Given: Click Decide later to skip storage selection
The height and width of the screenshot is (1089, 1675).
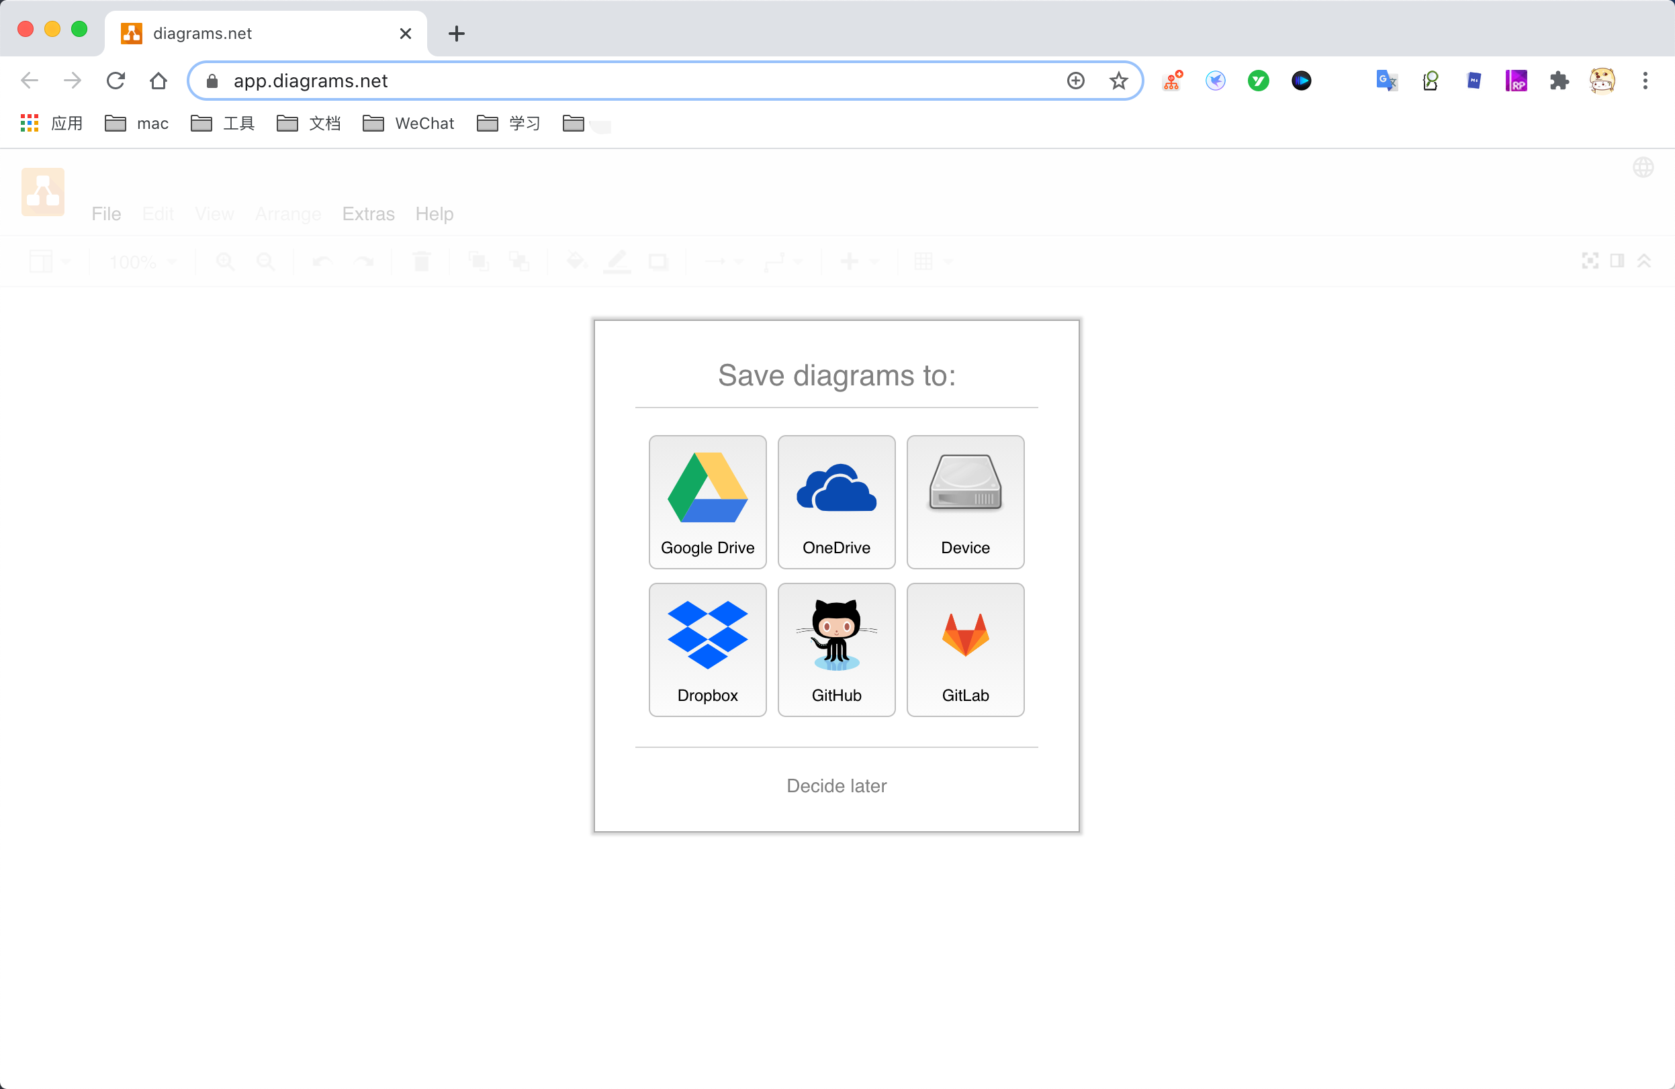Looking at the screenshot, I should click(x=836, y=786).
